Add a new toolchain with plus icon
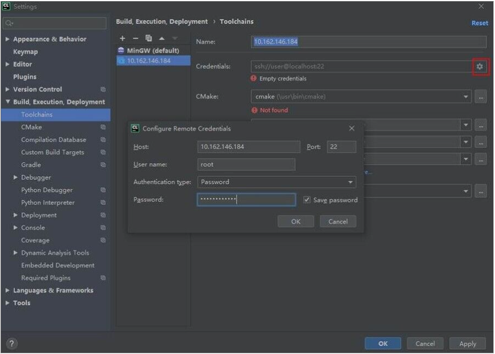The width and height of the screenshot is (495, 354). pyautogui.click(x=122, y=38)
